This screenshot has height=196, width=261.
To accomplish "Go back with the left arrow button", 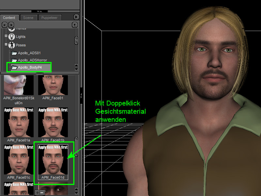I will tap(5, 25).
